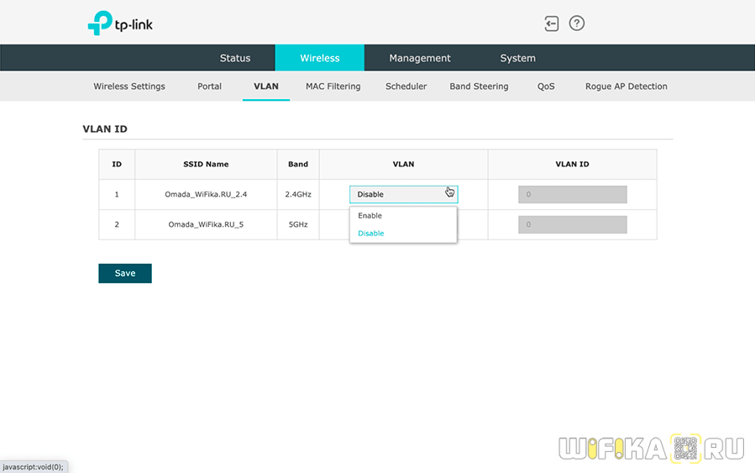The height and width of the screenshot is (473, 755).
Task: Choose Disable option in VLAN dropdown list
Action: [x=371, y=234]
